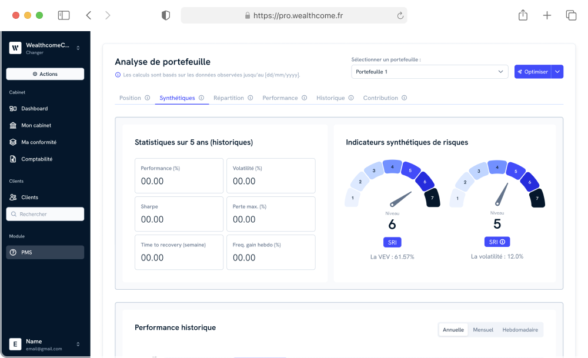Click segment 1 of the volatility risk gauge
The width and height of the screenshot is (588, 358).
point(457,198)
